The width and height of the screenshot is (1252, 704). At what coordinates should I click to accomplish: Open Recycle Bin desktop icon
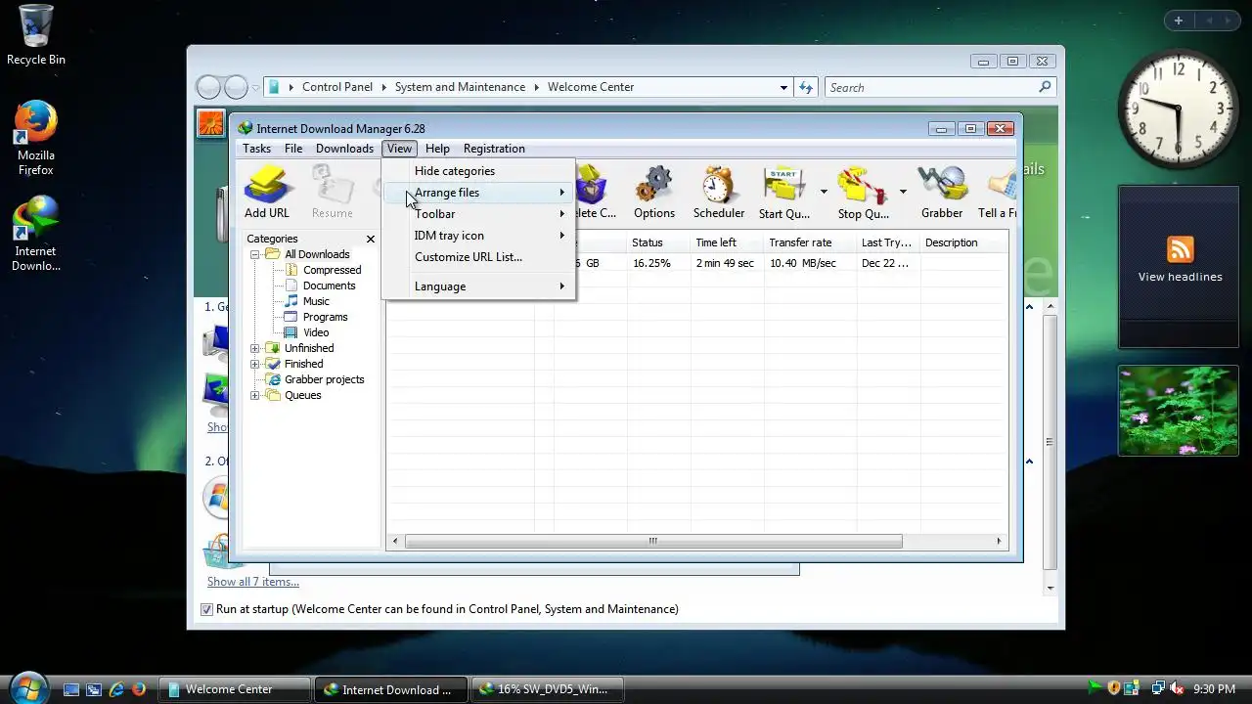[36, 35]
